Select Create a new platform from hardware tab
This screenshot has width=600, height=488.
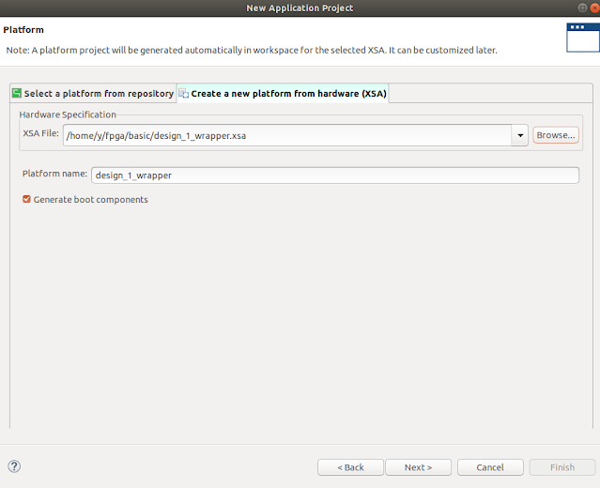click(283, 93)
